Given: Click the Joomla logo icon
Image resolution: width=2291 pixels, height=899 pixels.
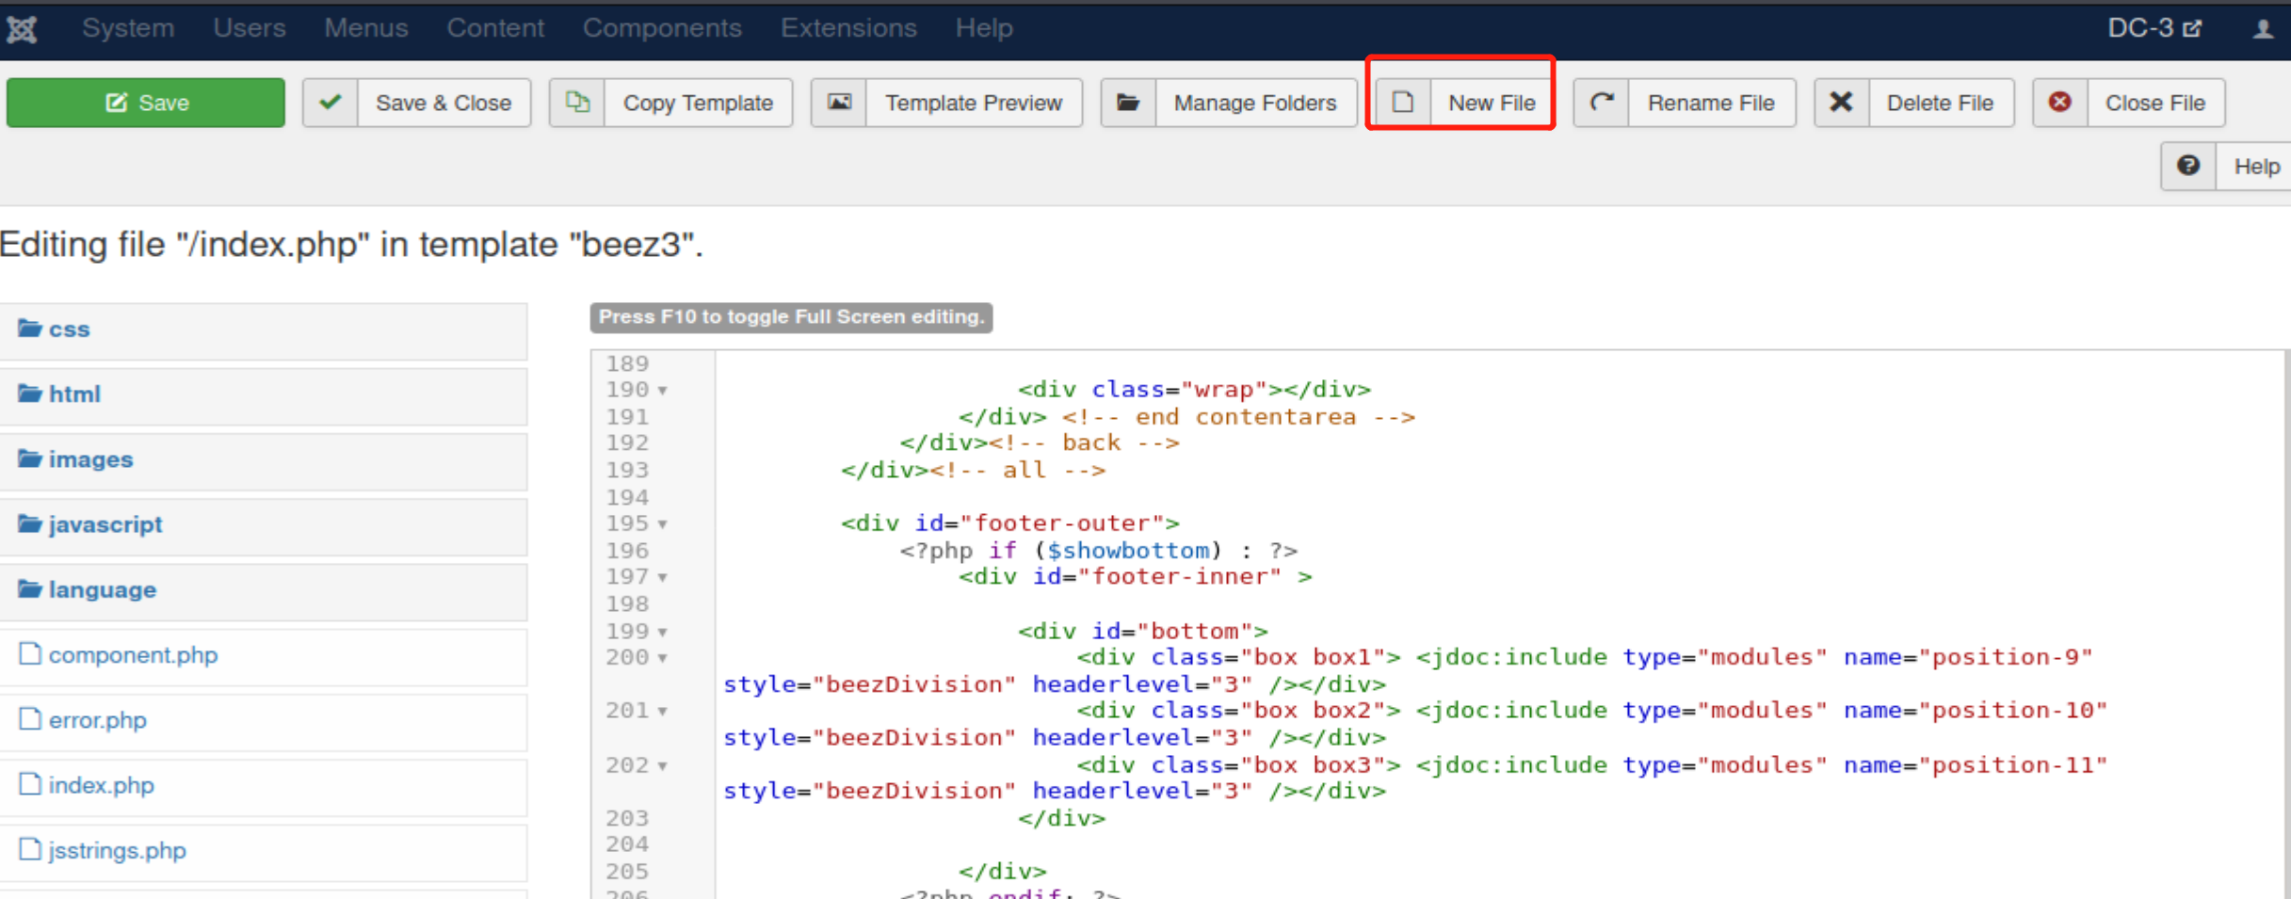Looking at the screenshot, I should 22,29.
